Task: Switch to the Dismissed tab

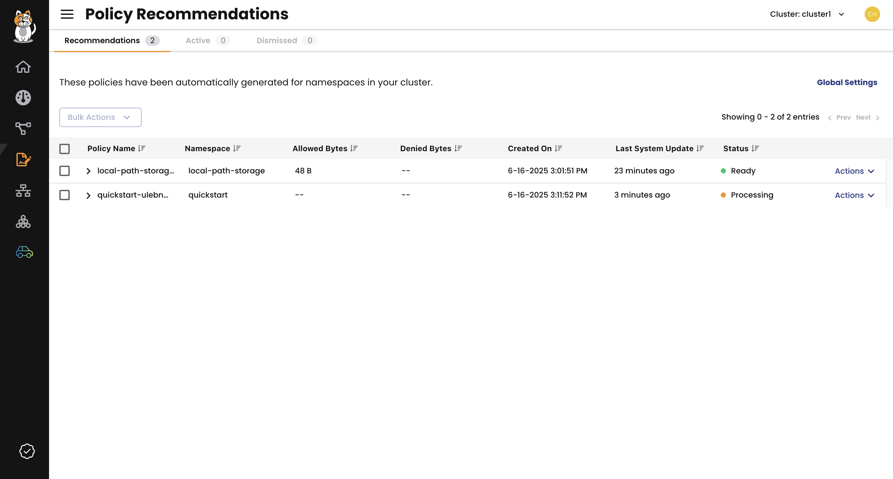Action: (x=276, y=40)
